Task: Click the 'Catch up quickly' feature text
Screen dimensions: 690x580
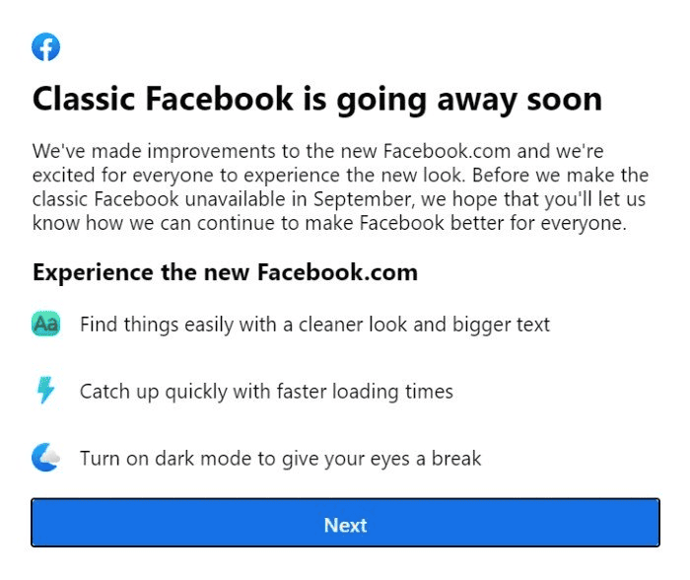Action: pyautogui.click(x=266, y=392)
